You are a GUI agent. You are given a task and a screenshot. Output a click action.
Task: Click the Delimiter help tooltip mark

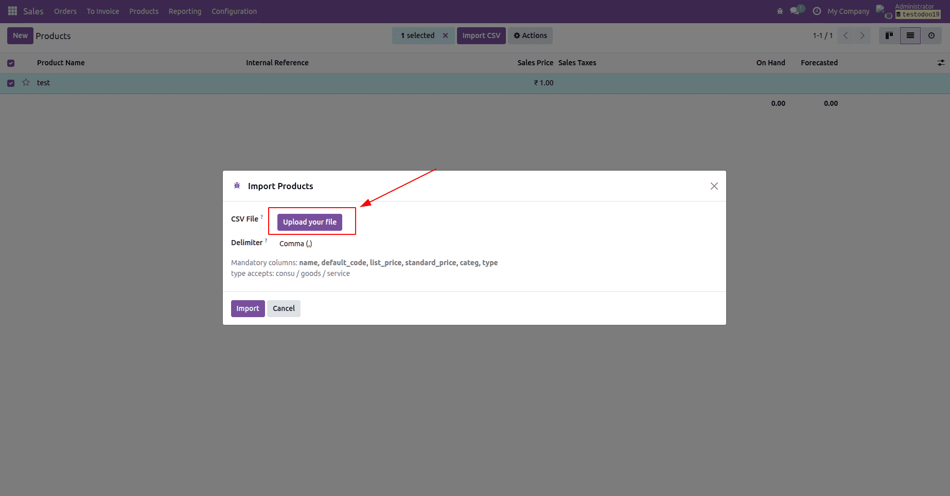tap(266, 241)
